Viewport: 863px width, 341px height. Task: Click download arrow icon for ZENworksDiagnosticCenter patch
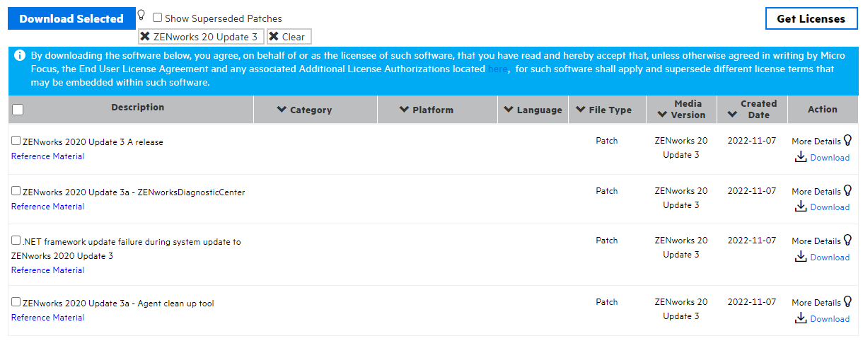pos(801,206)
